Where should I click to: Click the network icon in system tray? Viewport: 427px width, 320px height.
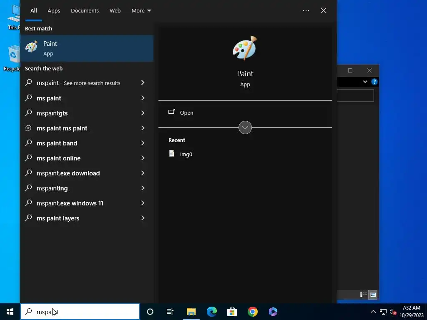[383, 312]
